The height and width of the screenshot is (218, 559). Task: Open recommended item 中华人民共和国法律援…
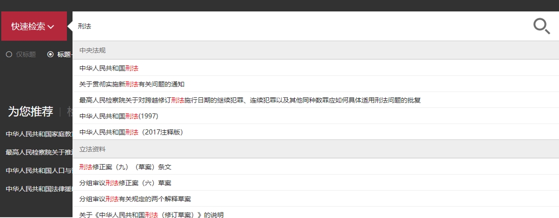click(39, 189)
